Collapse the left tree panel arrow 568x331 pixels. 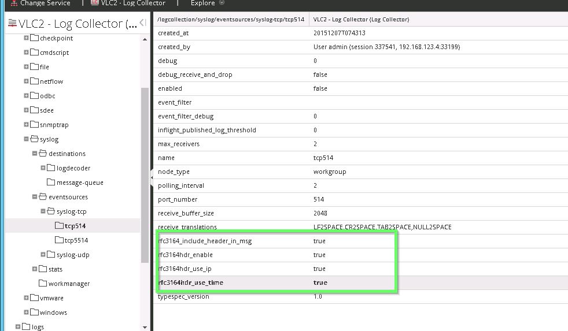pyautogui.click(x=143, y=23)
